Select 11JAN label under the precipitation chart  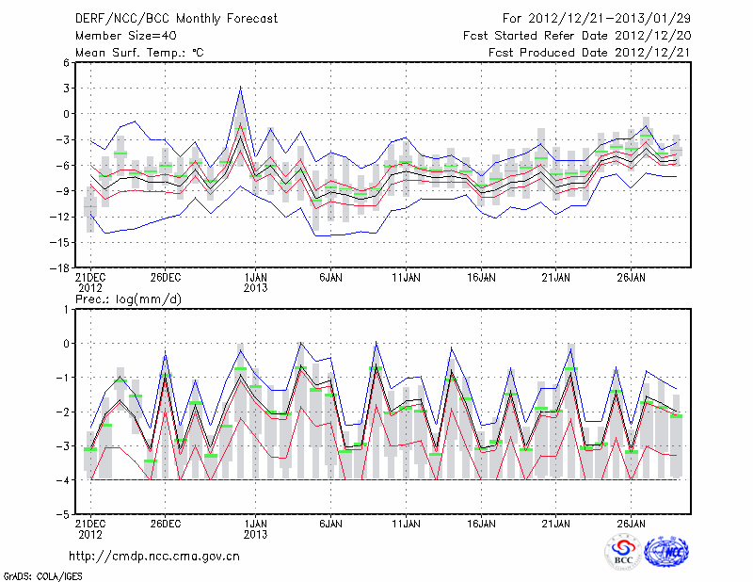406,524
